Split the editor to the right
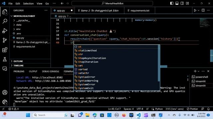 203,10
